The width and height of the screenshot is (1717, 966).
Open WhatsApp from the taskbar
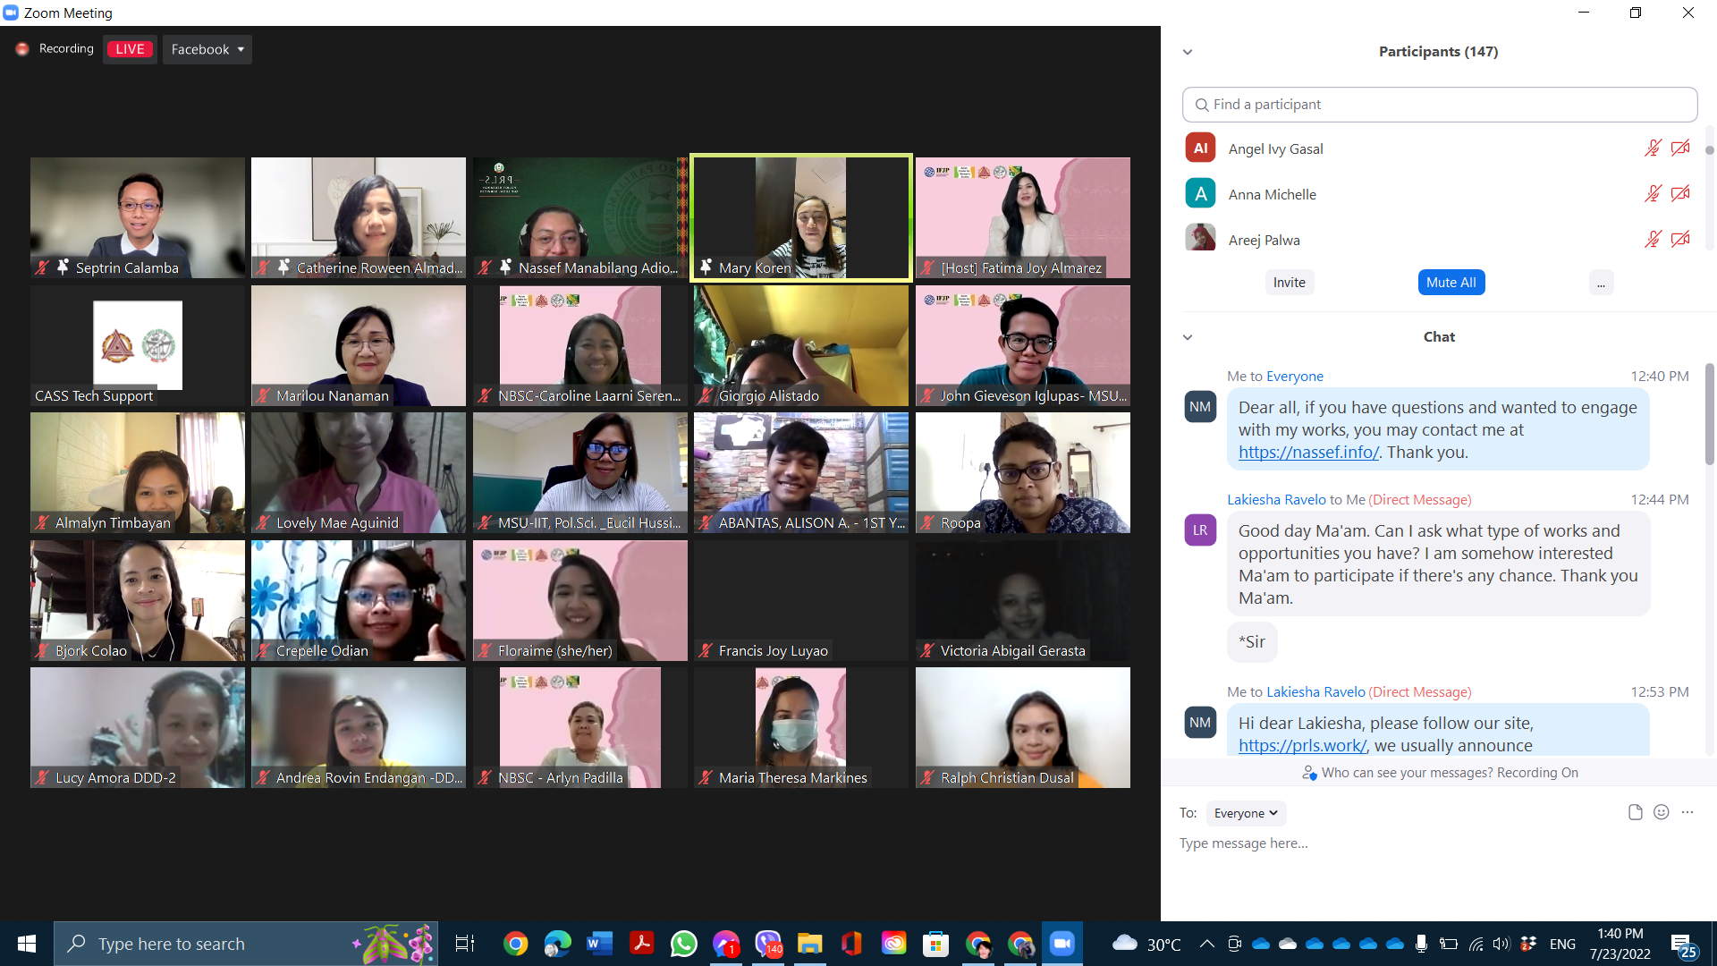[x=683, y=944]
